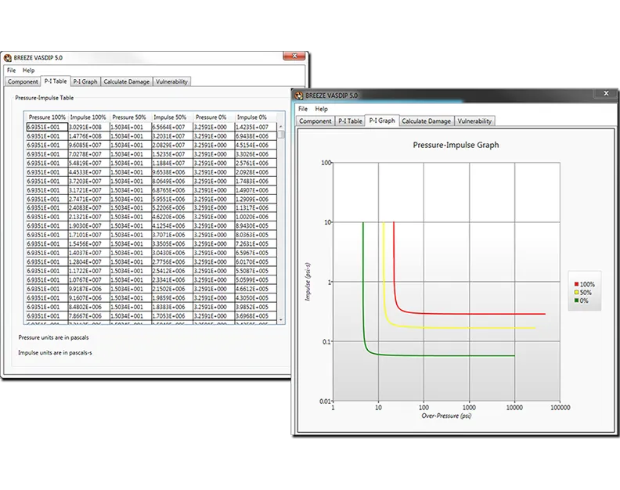Select Vulnerability tab in the graph window
The width and height of the screenshot is (620, 490).
point(474,121)
